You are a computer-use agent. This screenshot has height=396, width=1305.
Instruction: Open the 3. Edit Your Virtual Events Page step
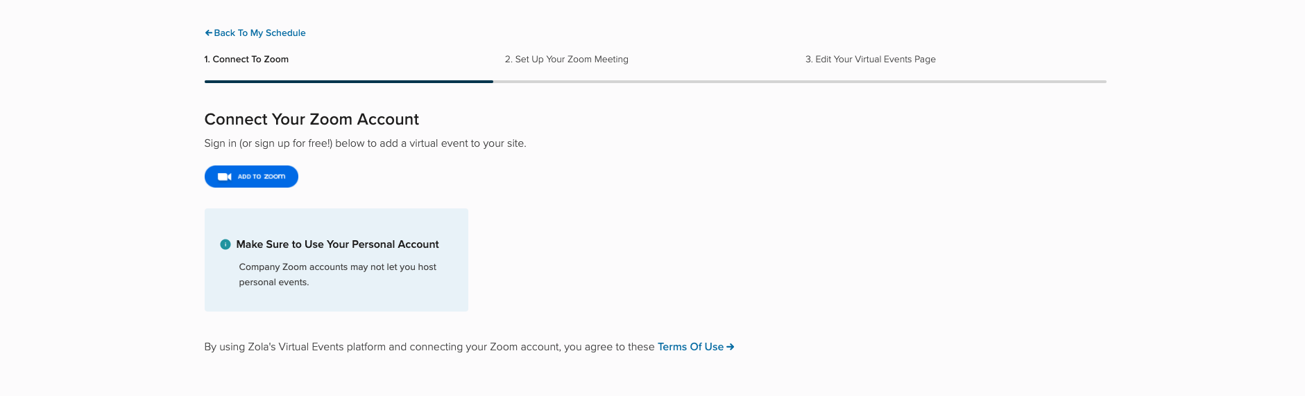tap(871, 60)
